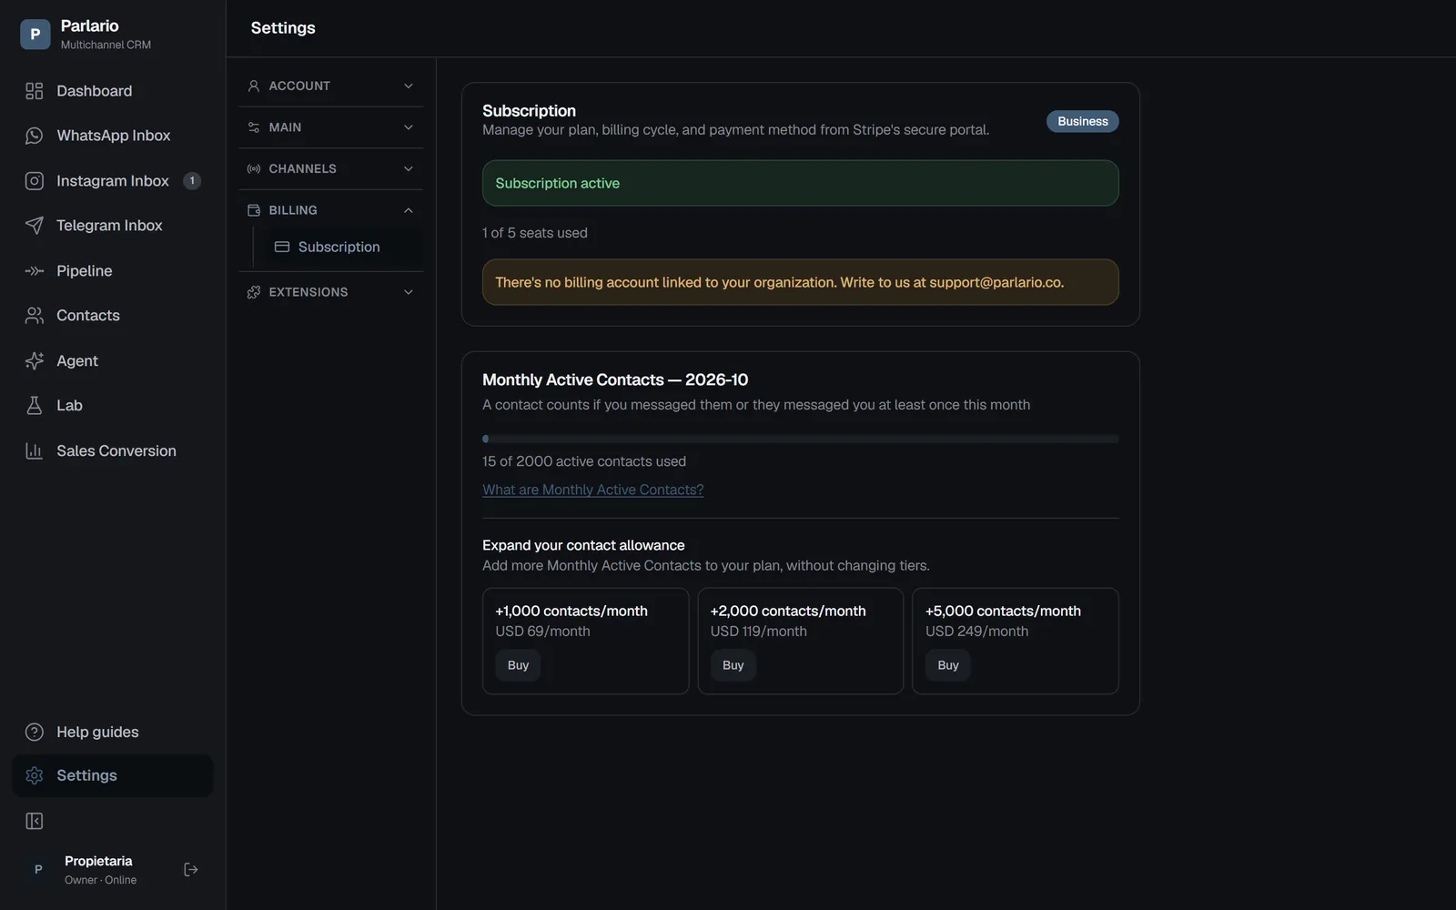
Task: Buy the +2,000 contacts/month add-on
Action: pos(733,665)
